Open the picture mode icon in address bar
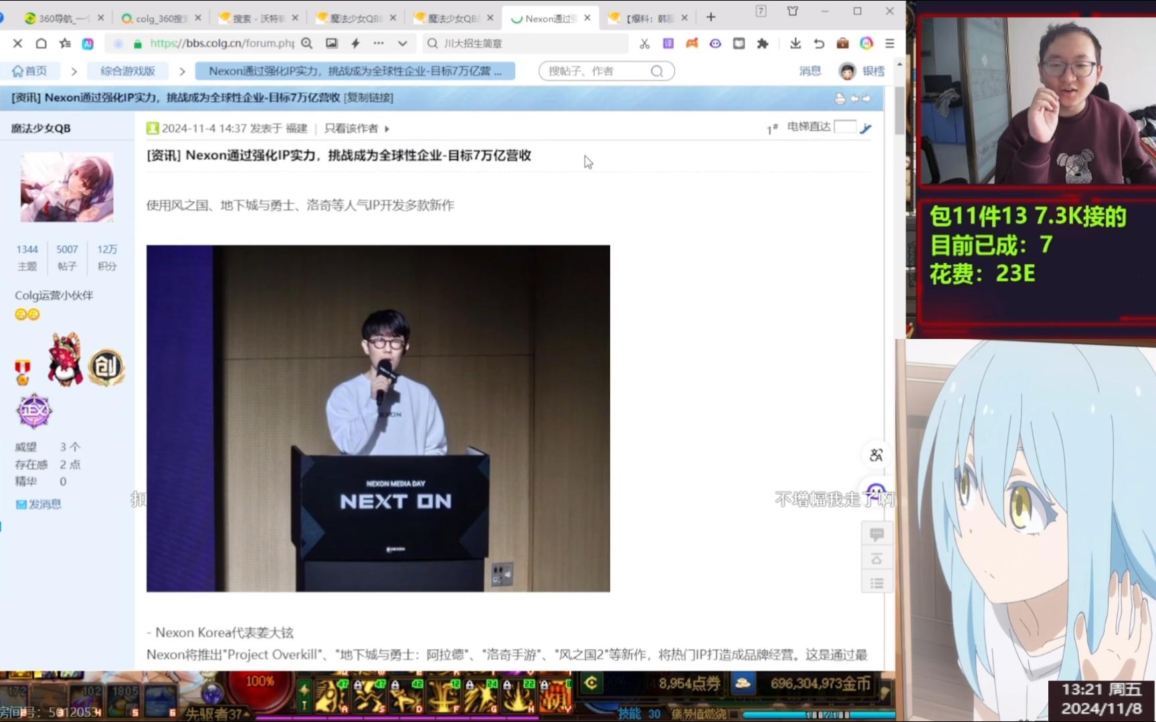Viewport: 1156px width, 722px height. tap(332, 43)
